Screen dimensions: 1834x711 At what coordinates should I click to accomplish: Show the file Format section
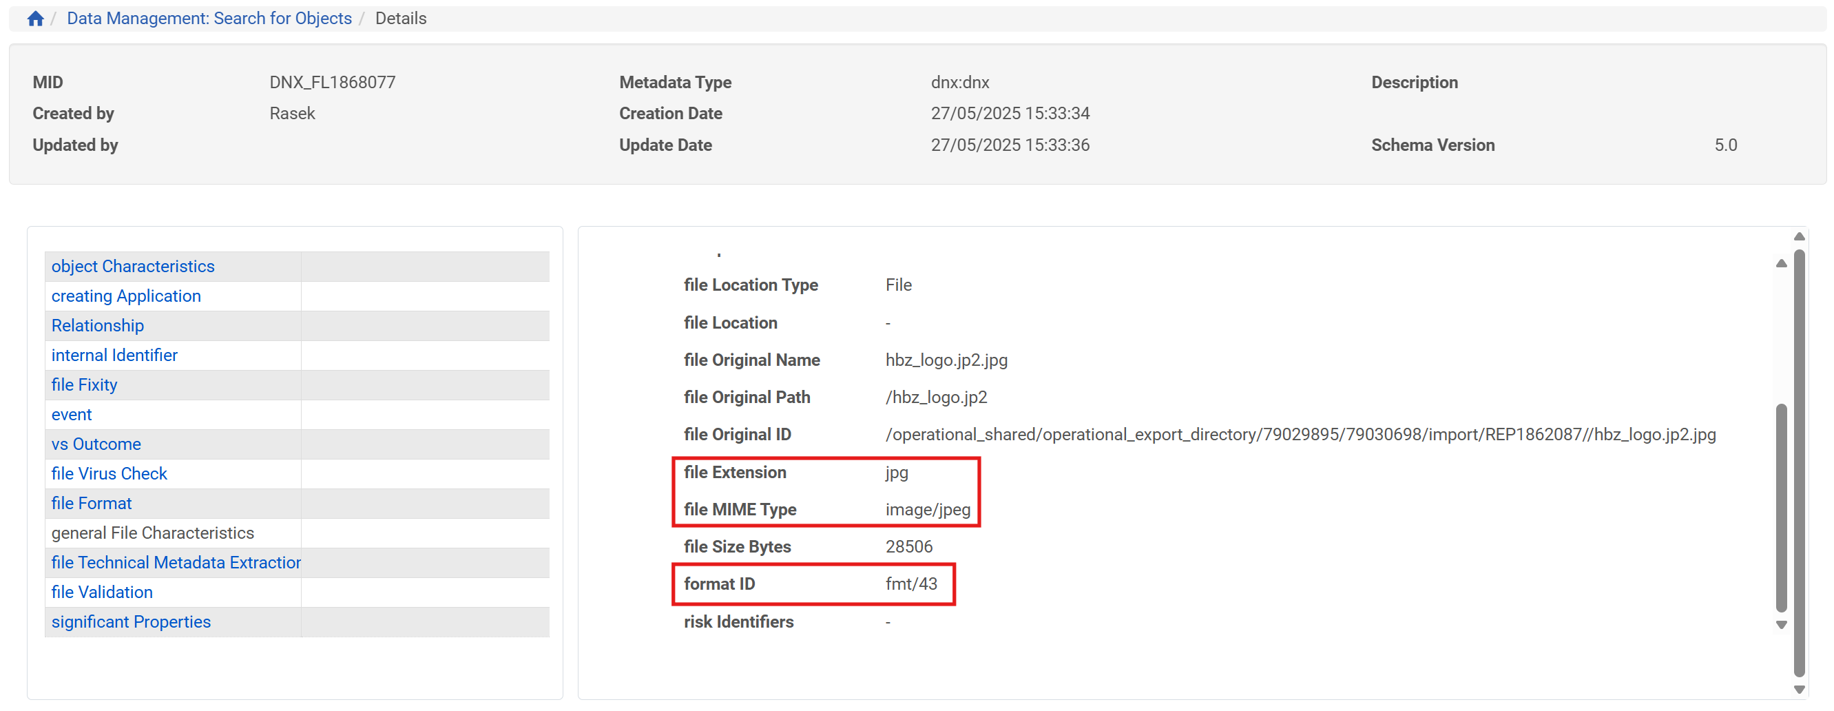coord(91,503)
